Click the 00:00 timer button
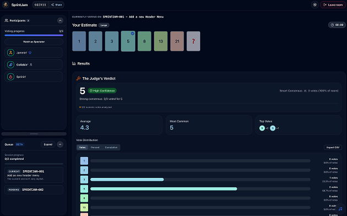The height and width of the screenshot is (216, 347). [337, 25]
